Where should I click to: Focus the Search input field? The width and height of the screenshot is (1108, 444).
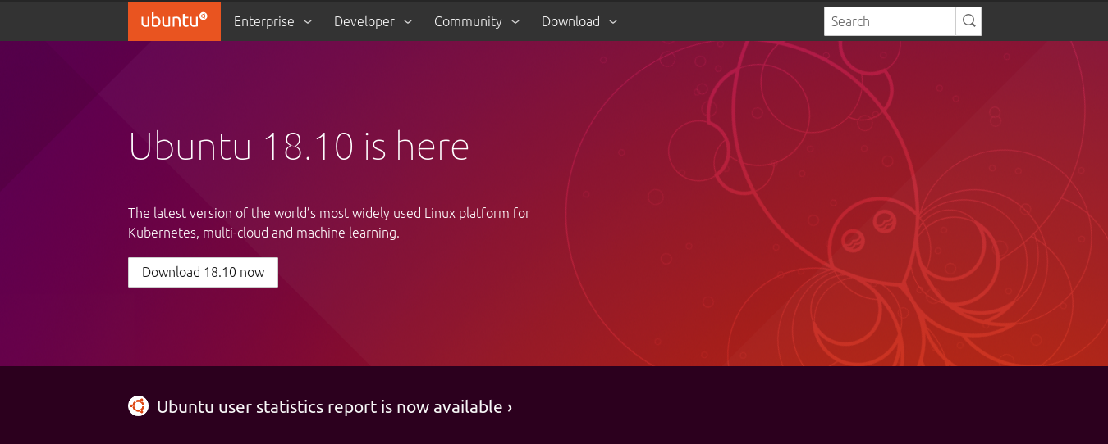(x=890, y=21)
